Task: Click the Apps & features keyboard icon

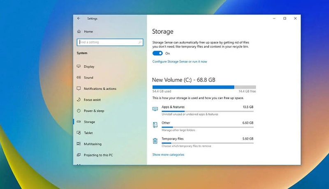Action: (155, 109)
